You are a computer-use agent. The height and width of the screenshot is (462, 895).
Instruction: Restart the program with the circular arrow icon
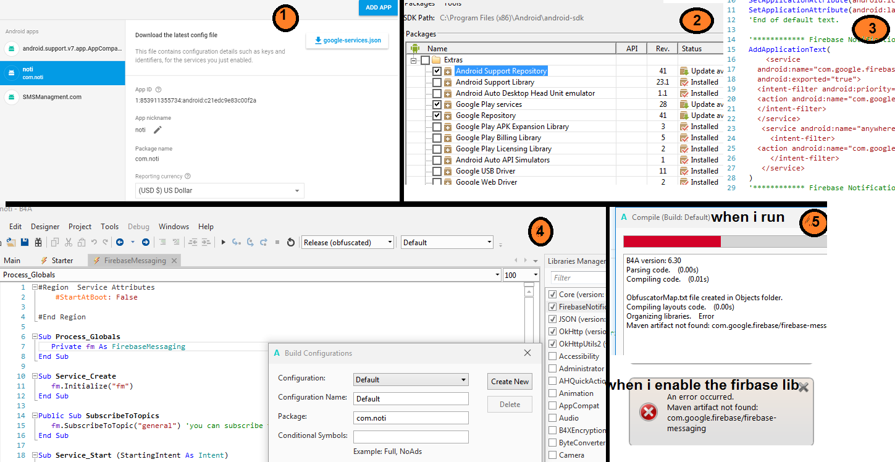(x=291, y=242)
